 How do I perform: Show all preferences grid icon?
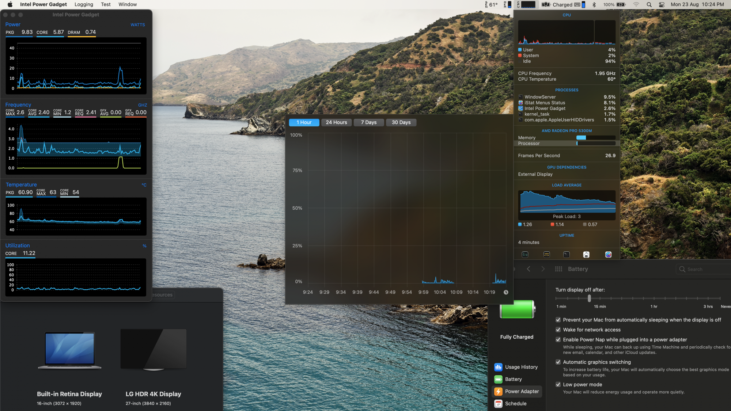click(558, 269)
